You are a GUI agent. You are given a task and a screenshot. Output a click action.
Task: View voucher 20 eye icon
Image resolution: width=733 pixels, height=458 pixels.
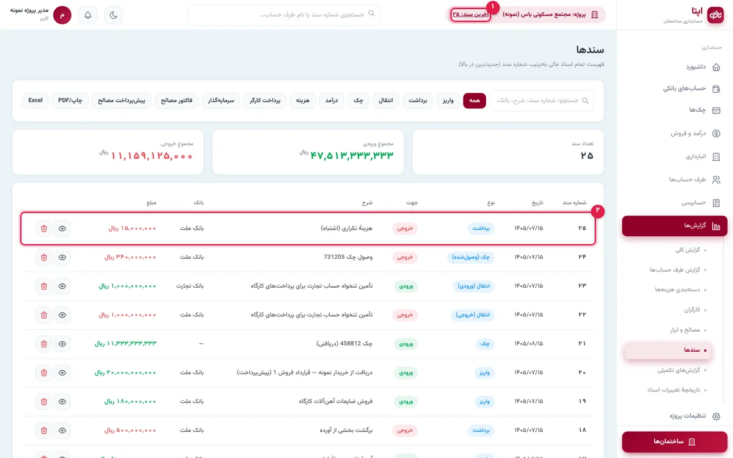[62, 373]
